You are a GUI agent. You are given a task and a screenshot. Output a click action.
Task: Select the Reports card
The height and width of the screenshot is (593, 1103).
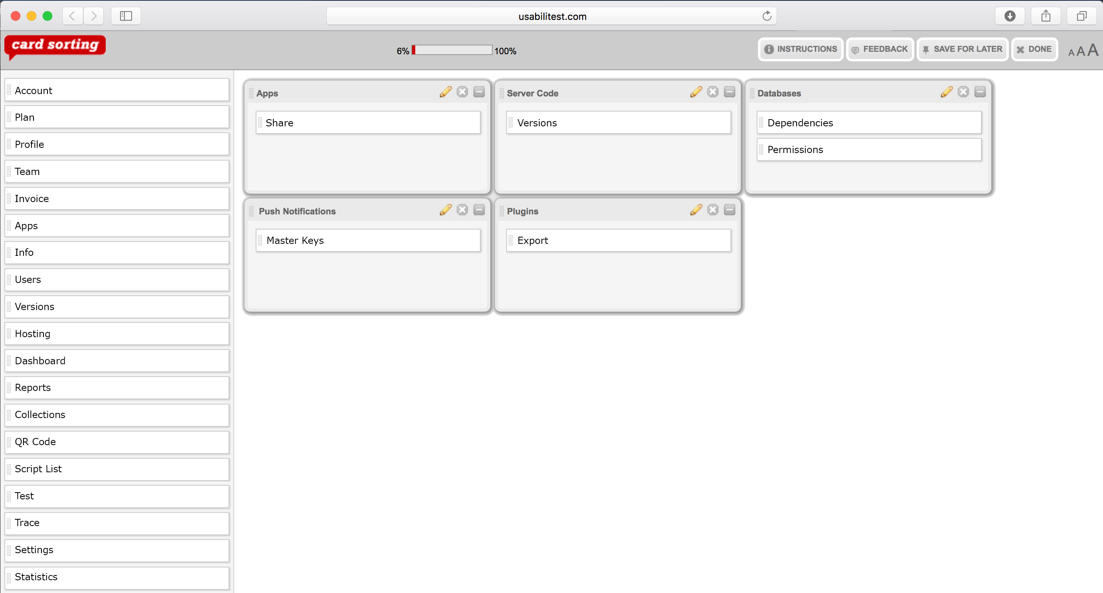[x=117, y=388]
